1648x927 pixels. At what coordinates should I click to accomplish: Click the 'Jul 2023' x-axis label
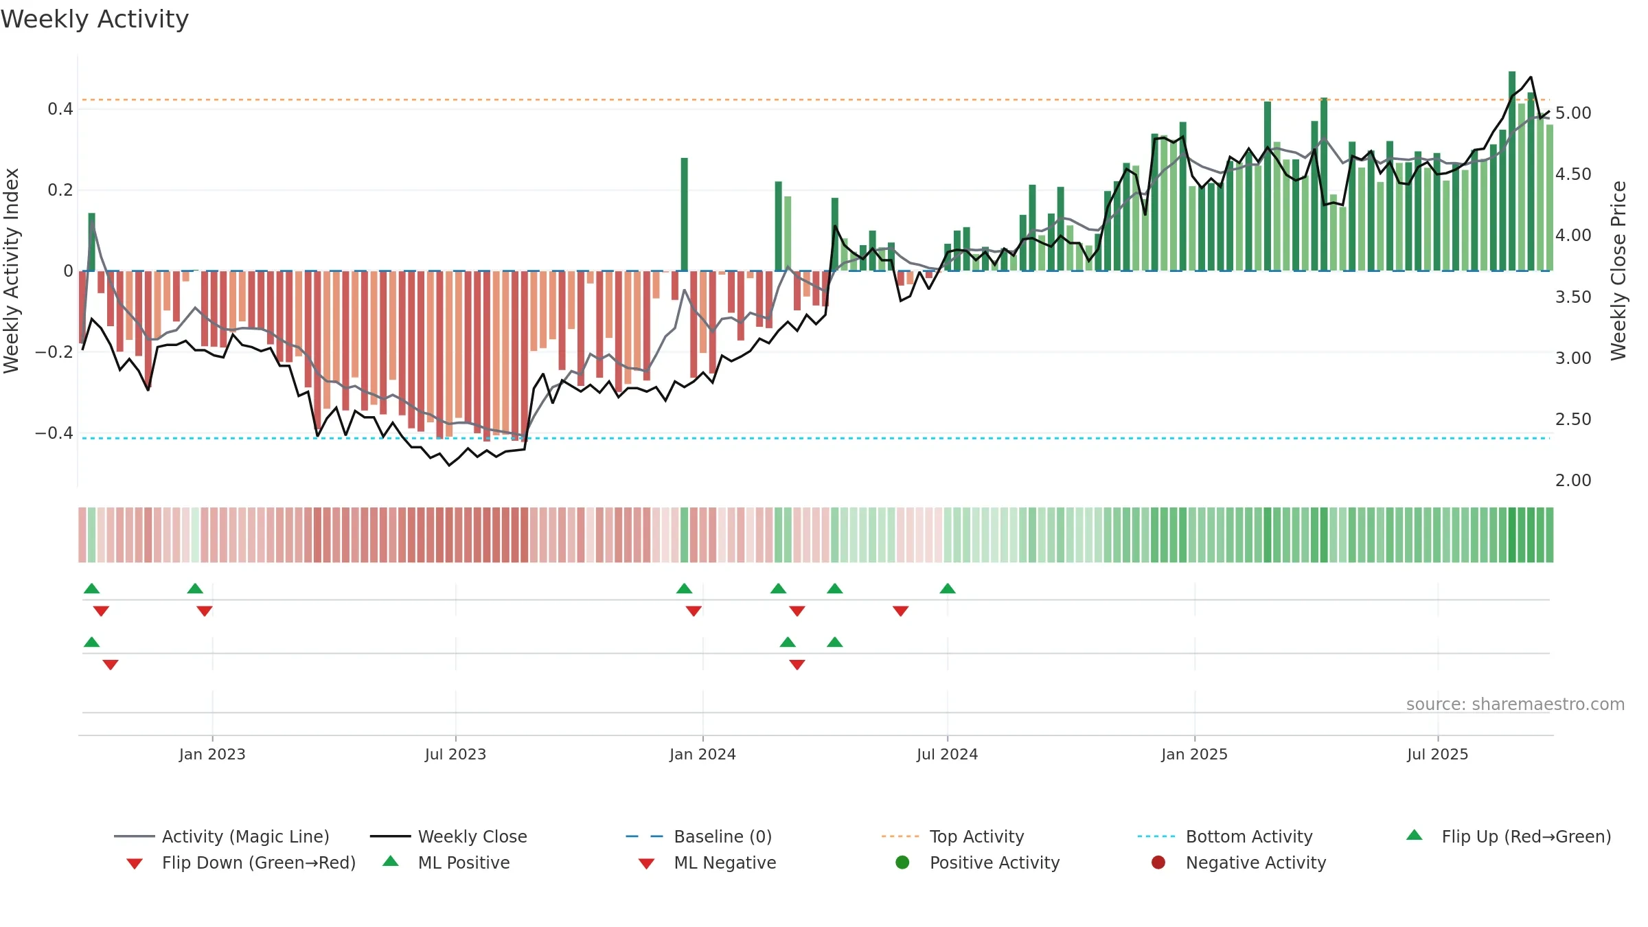[455, 754]
